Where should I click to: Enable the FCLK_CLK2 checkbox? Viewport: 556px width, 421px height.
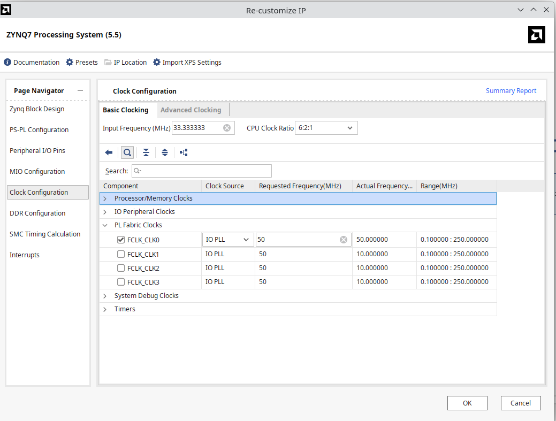coord(121,268)
